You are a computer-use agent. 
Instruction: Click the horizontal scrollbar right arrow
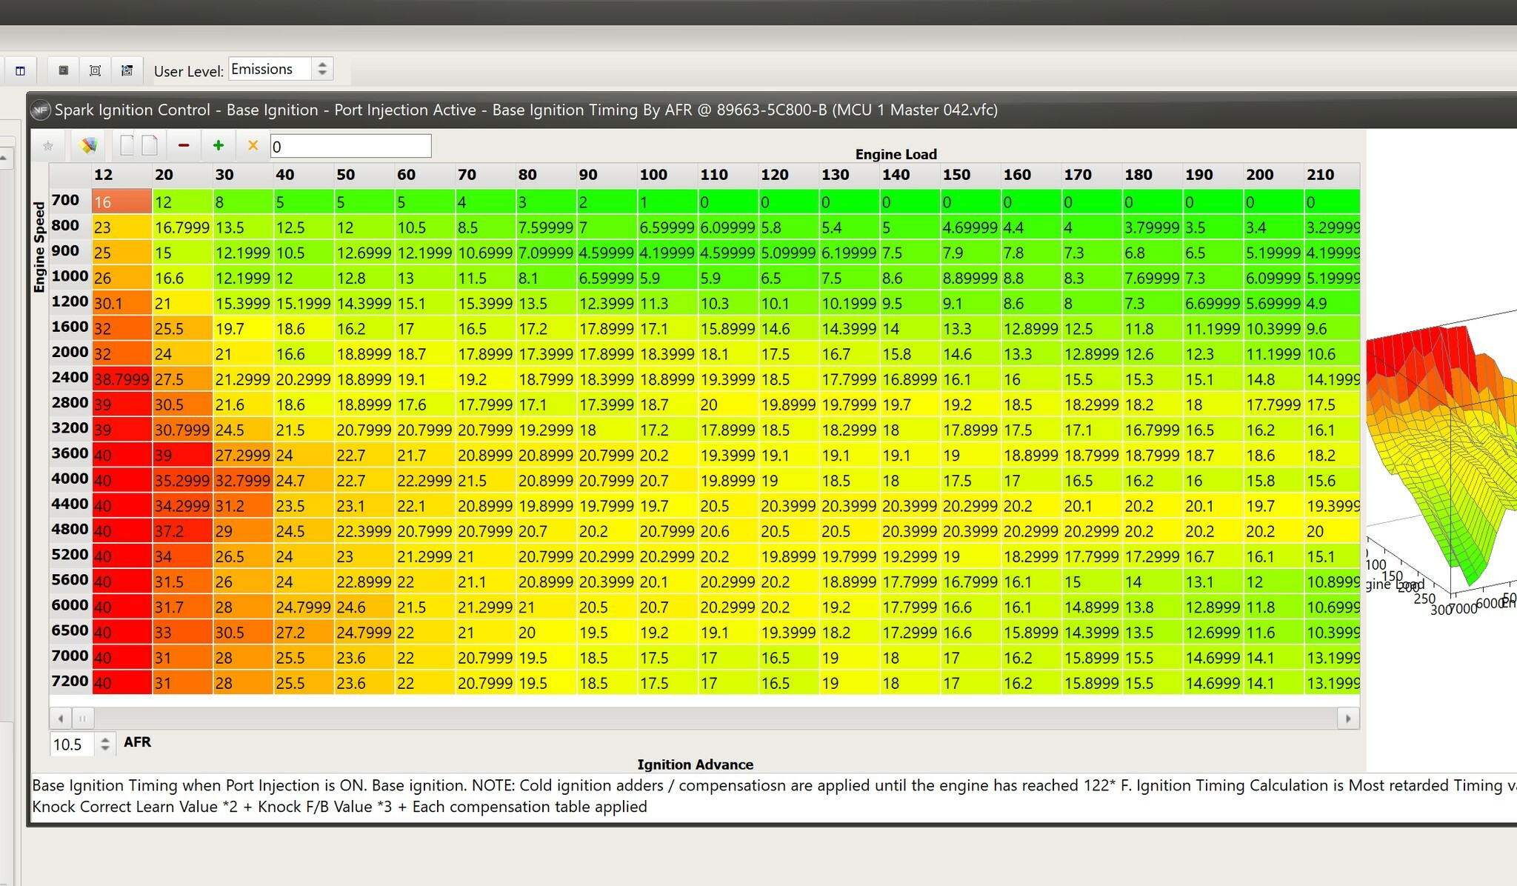point(1347,719)
